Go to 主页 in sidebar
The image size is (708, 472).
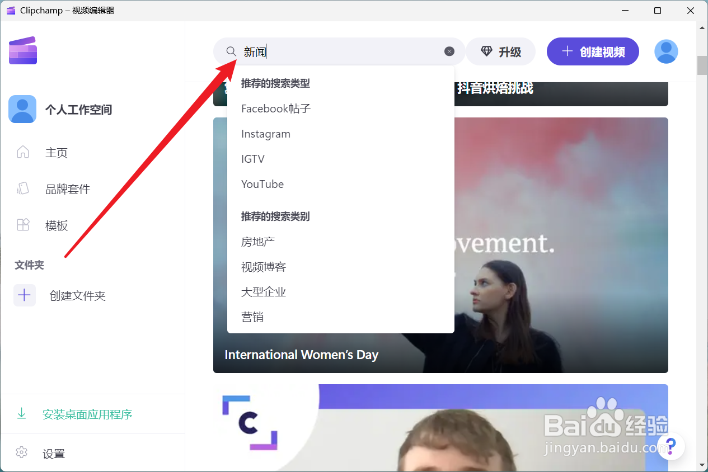[x=57, y=153]
